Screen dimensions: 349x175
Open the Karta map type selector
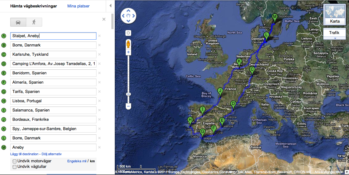[335, 21]
